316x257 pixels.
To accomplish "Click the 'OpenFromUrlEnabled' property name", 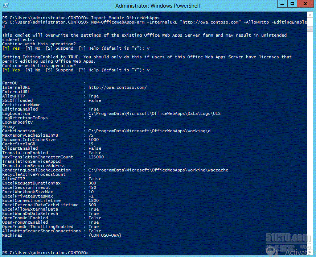I will point(25,218).
